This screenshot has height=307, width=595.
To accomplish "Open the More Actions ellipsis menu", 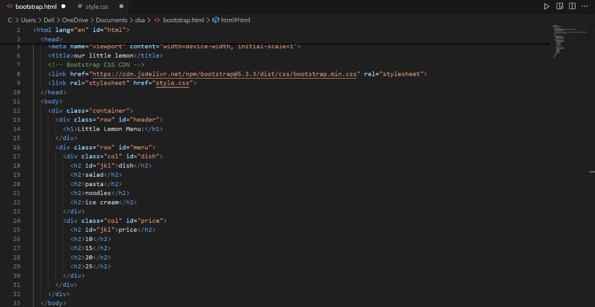I will (585, 7).
